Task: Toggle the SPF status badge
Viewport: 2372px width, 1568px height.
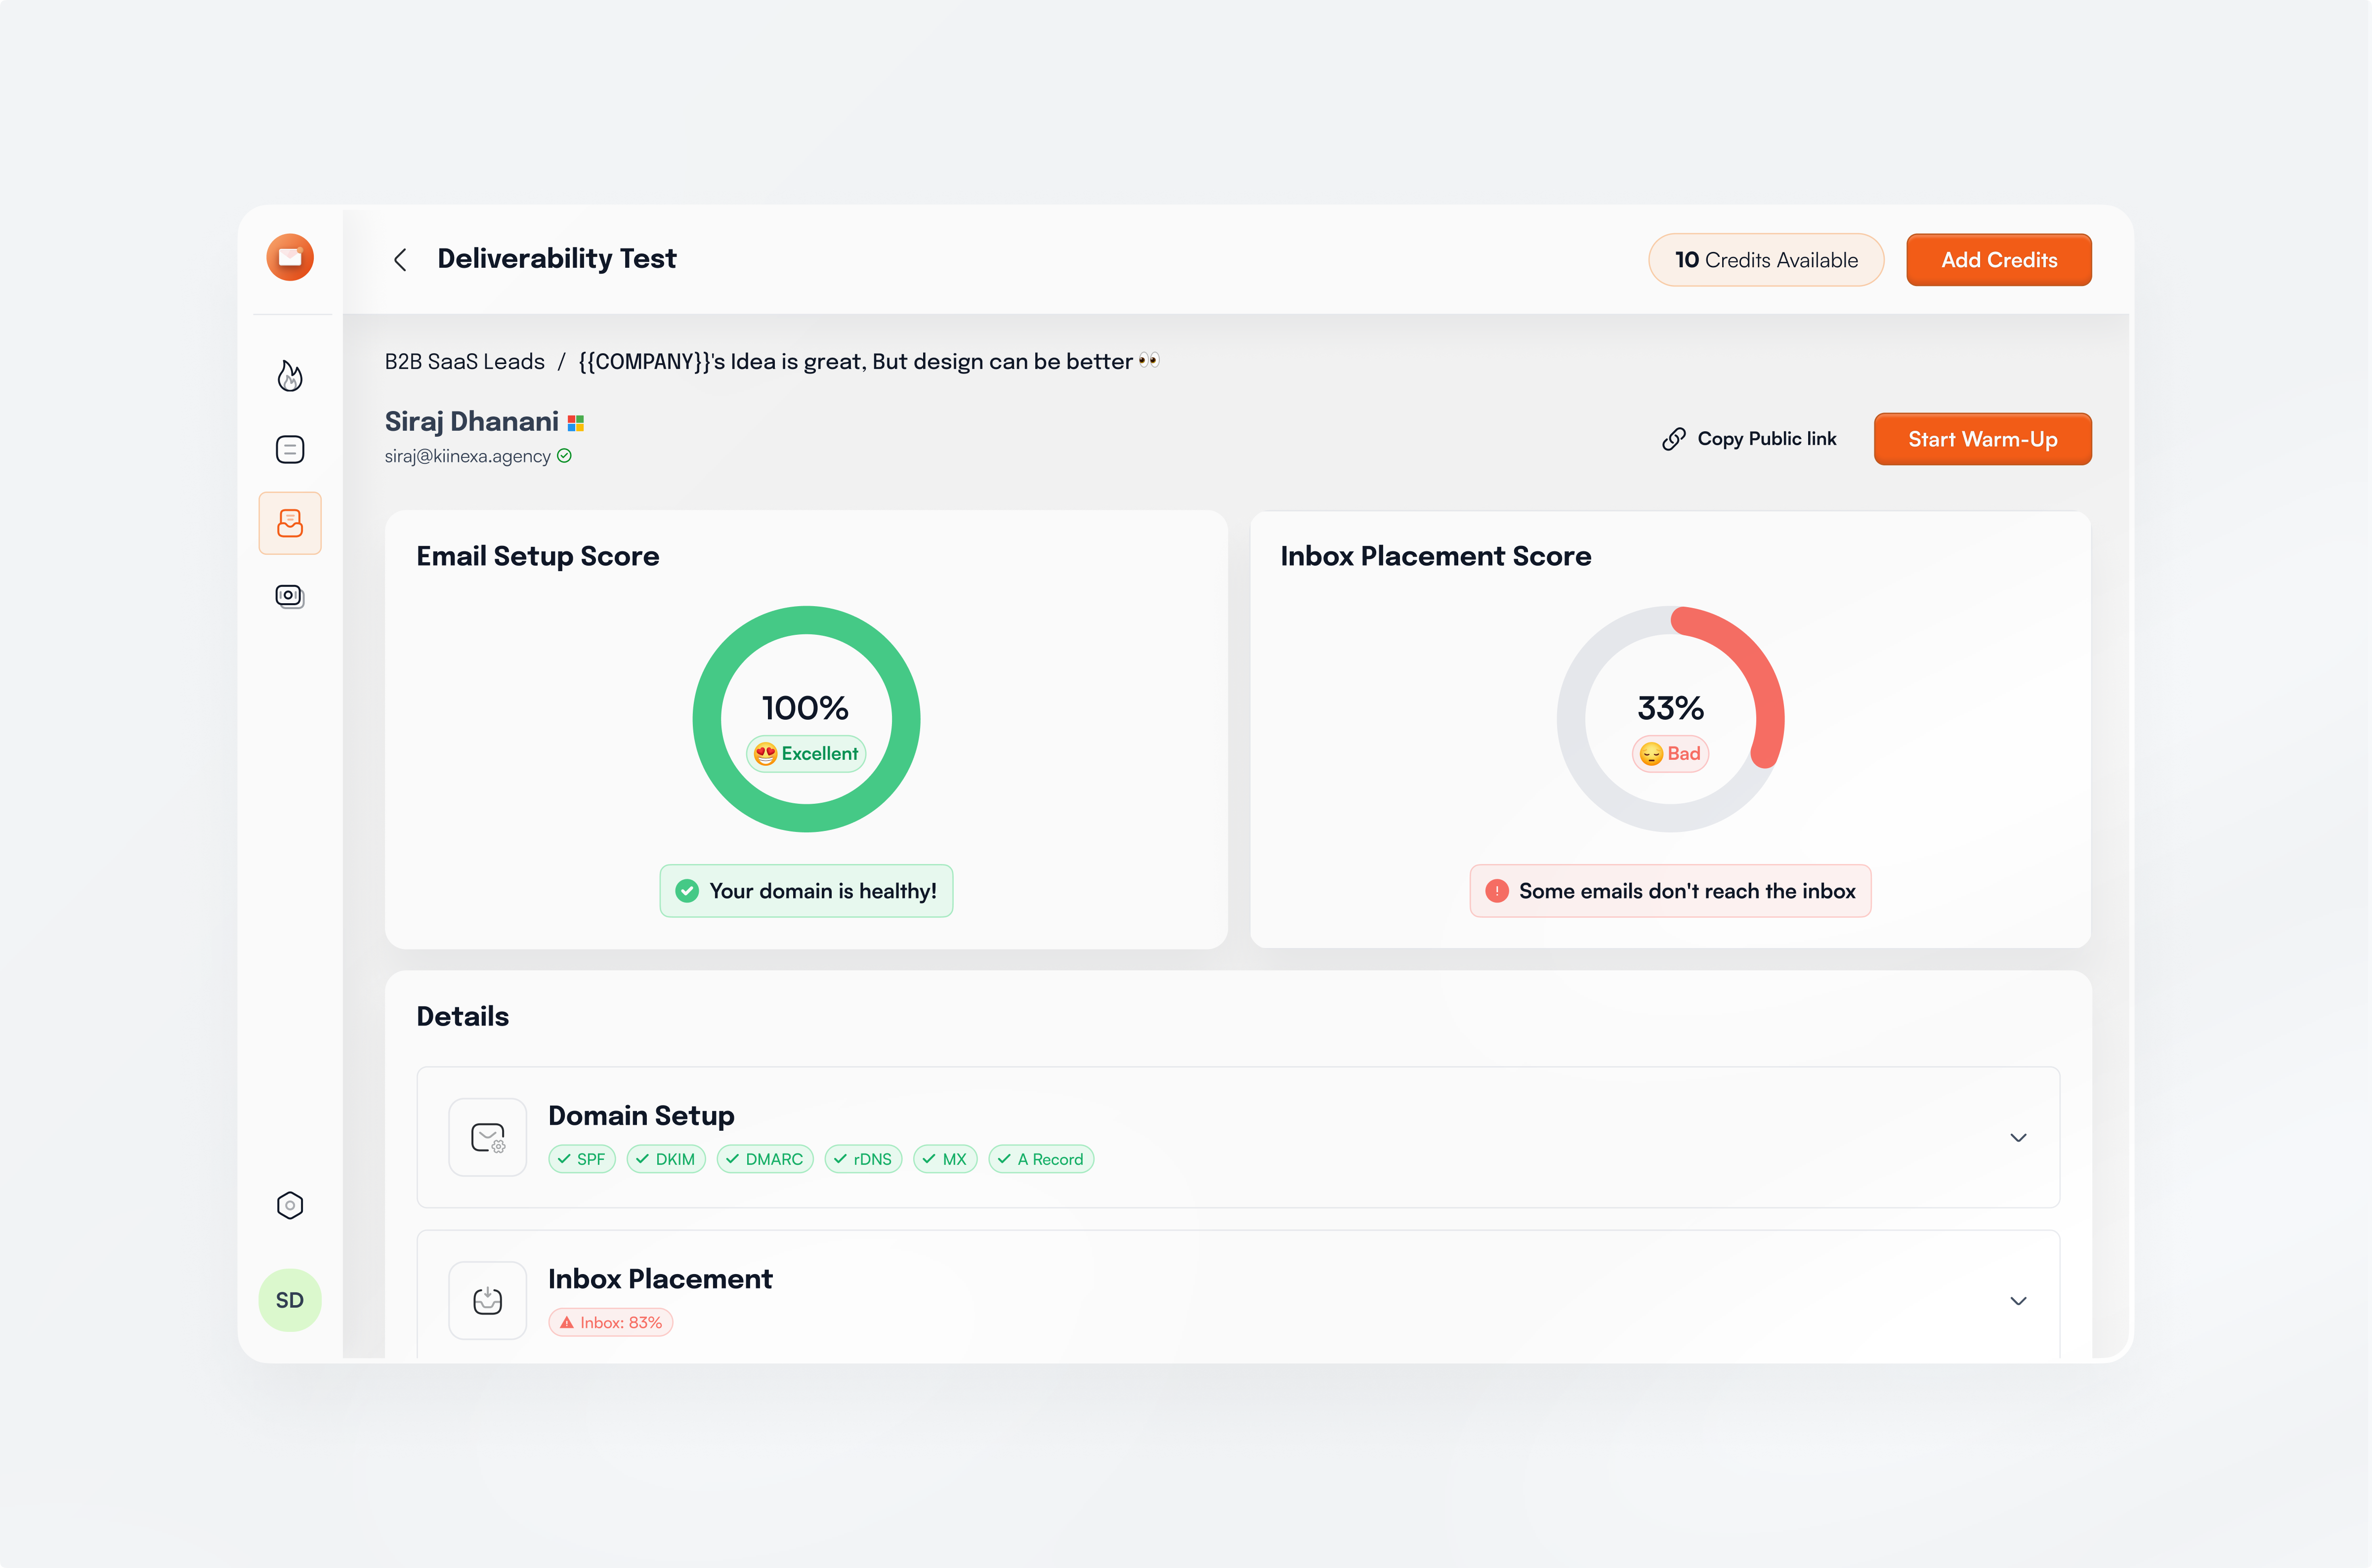Action: click(581, 1159)
